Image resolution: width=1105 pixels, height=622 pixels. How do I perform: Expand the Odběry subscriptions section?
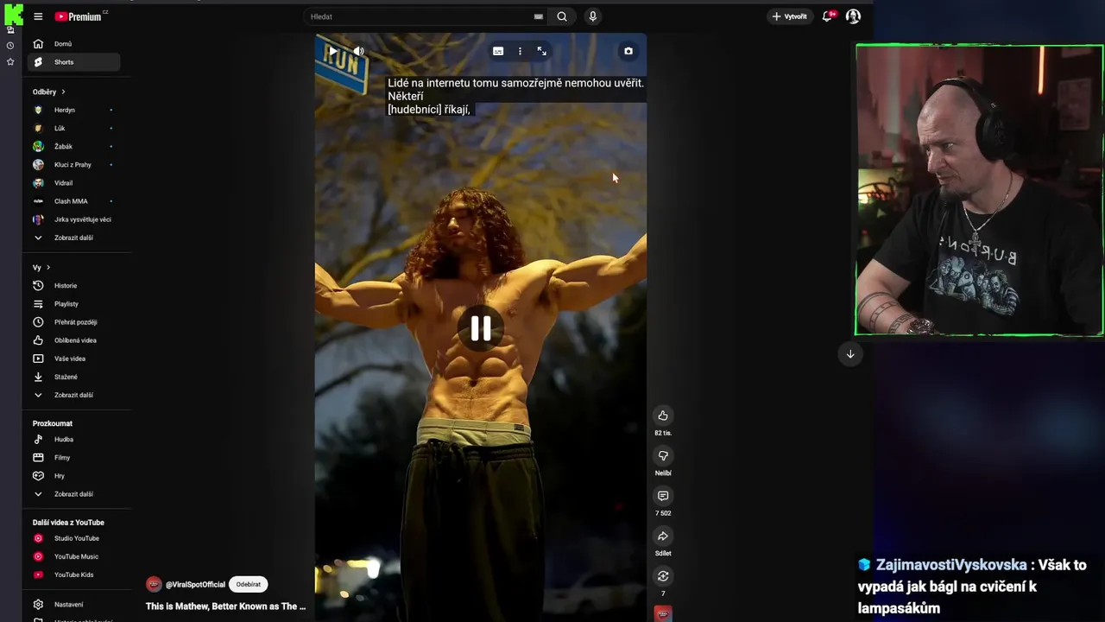pos(49,92)
